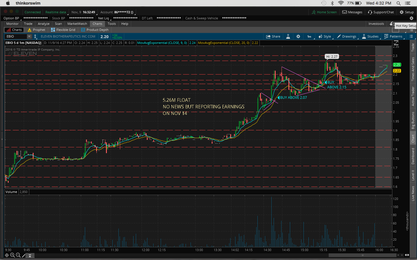417x260 pixels.
Task: Toggle the Trade sidebar panel
Action: coord(413,47)
